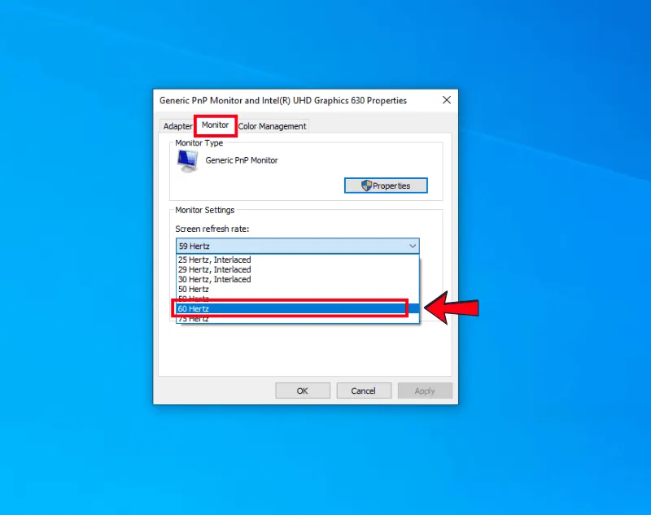Click the Generic PnP Monitor icon
The height and width of the screenshot is (515, 651).
tap(187, 161)
